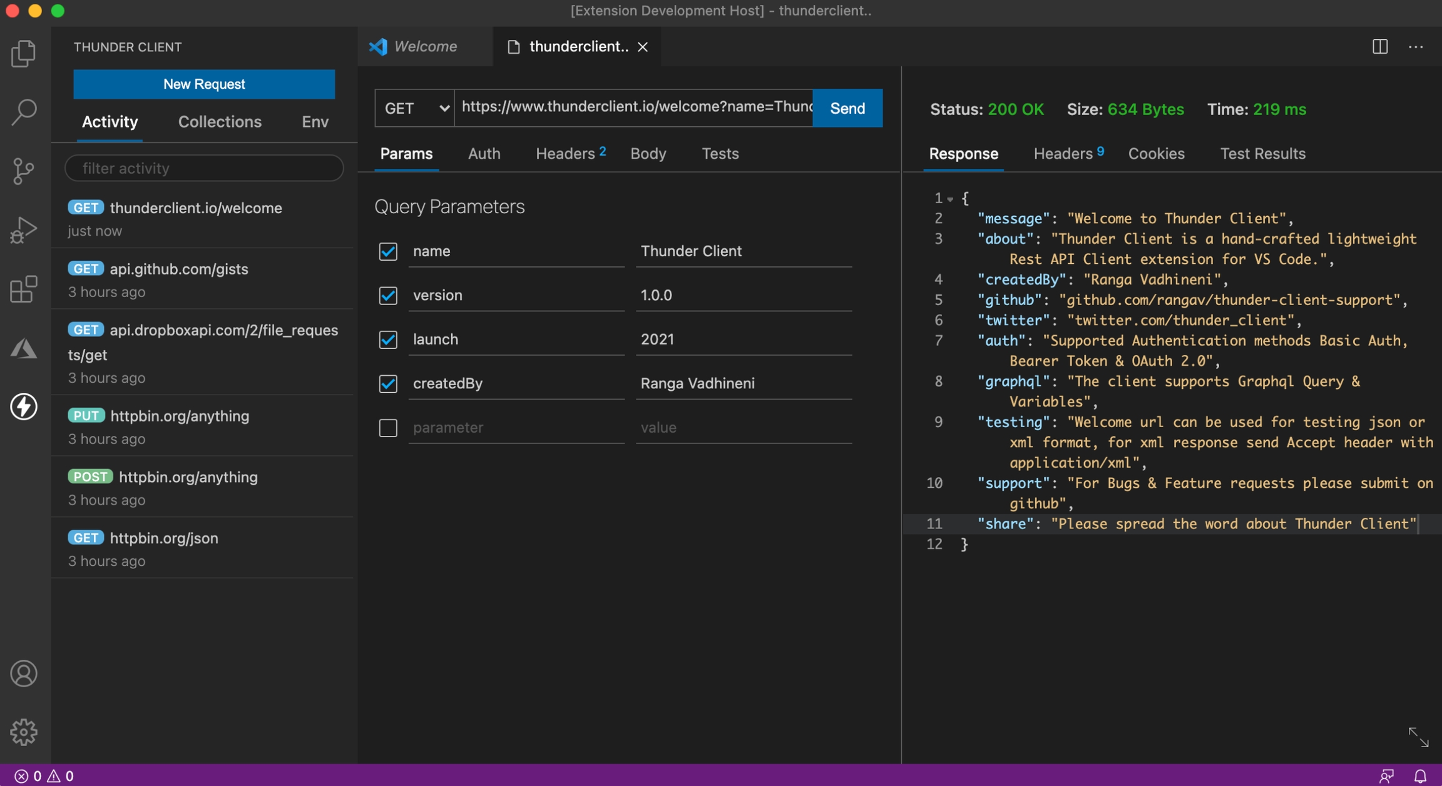Switch to the Body request tab
Image resolution: width=1442 pixels, height=786 pixels.
[648, 153]
